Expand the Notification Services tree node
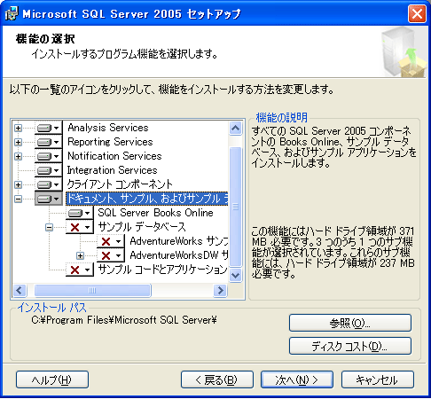The width and height of the screenshot is (431, 399). pos(18,156)
